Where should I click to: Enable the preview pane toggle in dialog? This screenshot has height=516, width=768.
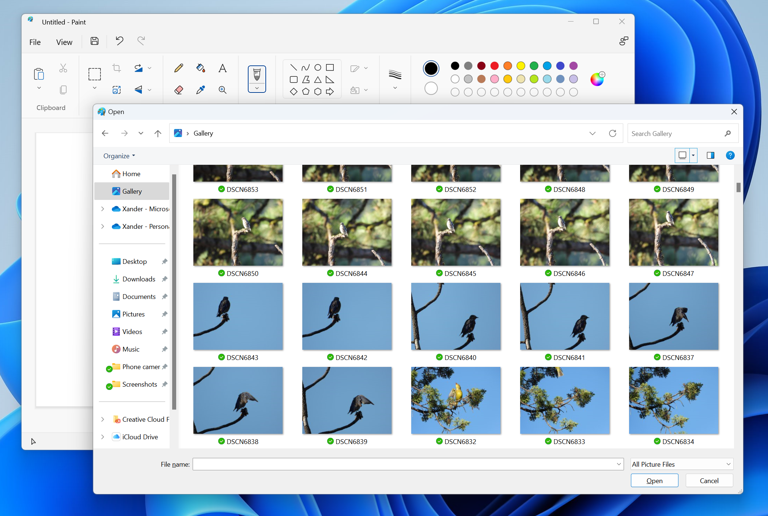[x=710, y=155]
